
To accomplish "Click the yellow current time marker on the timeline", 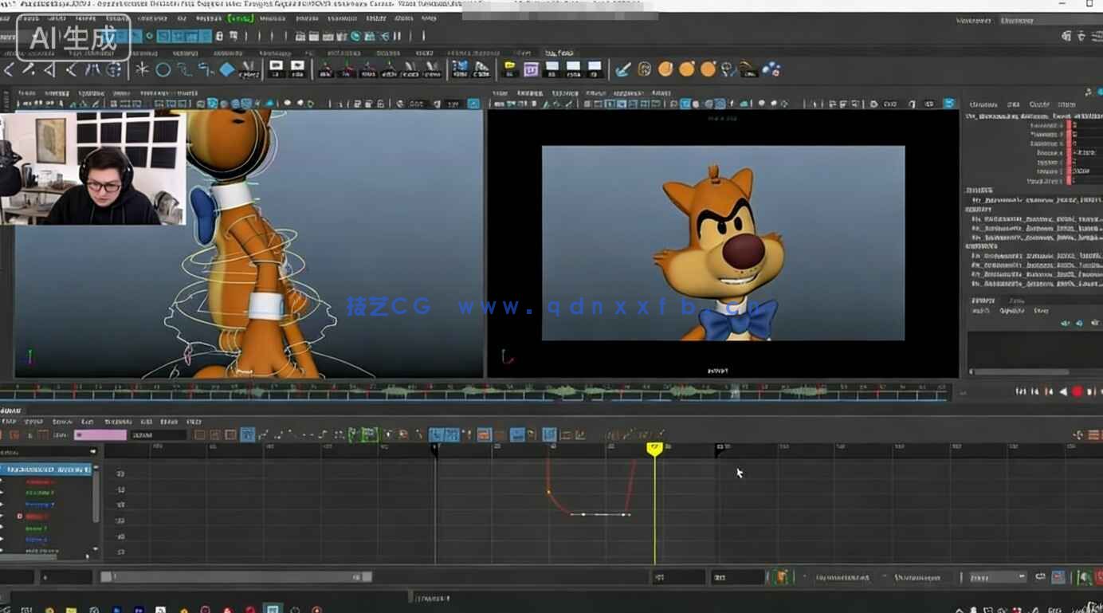I will (x=654, y=448).
